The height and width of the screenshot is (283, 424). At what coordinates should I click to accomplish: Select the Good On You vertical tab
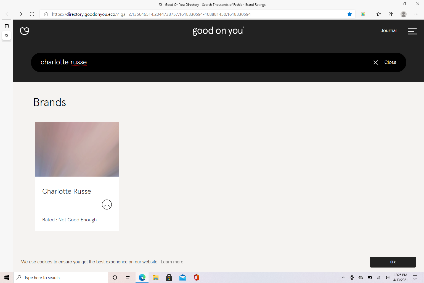click(7, 35)
